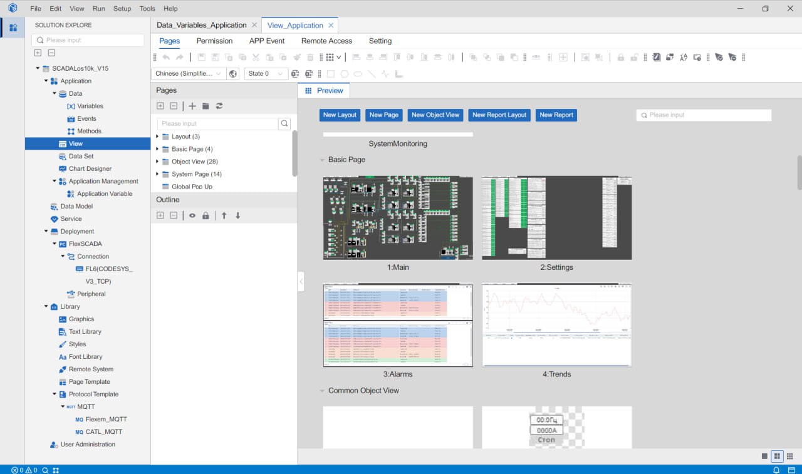This screenshot has width=802, height=474.
Task: Select Flexem_MQTT in the tree
Action: point(106,420)
